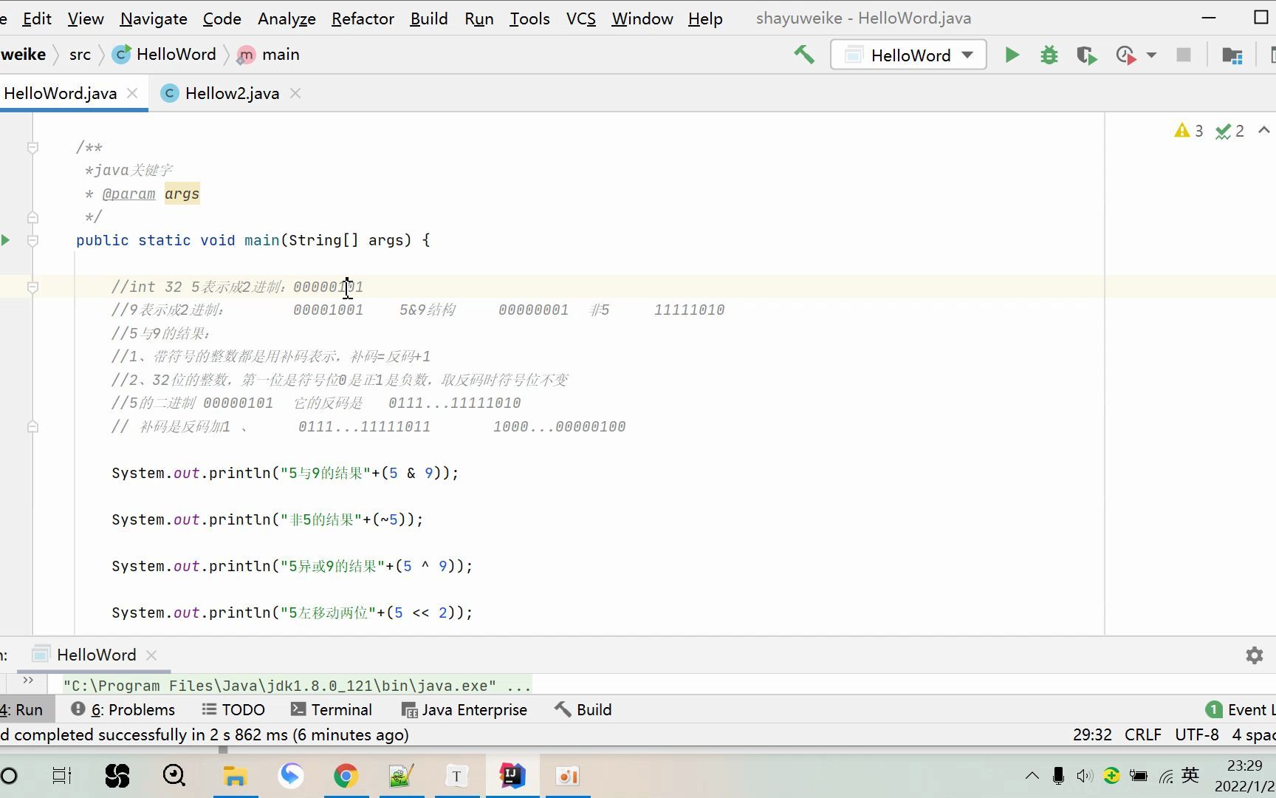
Task: Expand the inspections widget up arrow
Action: coord(1263,130)
